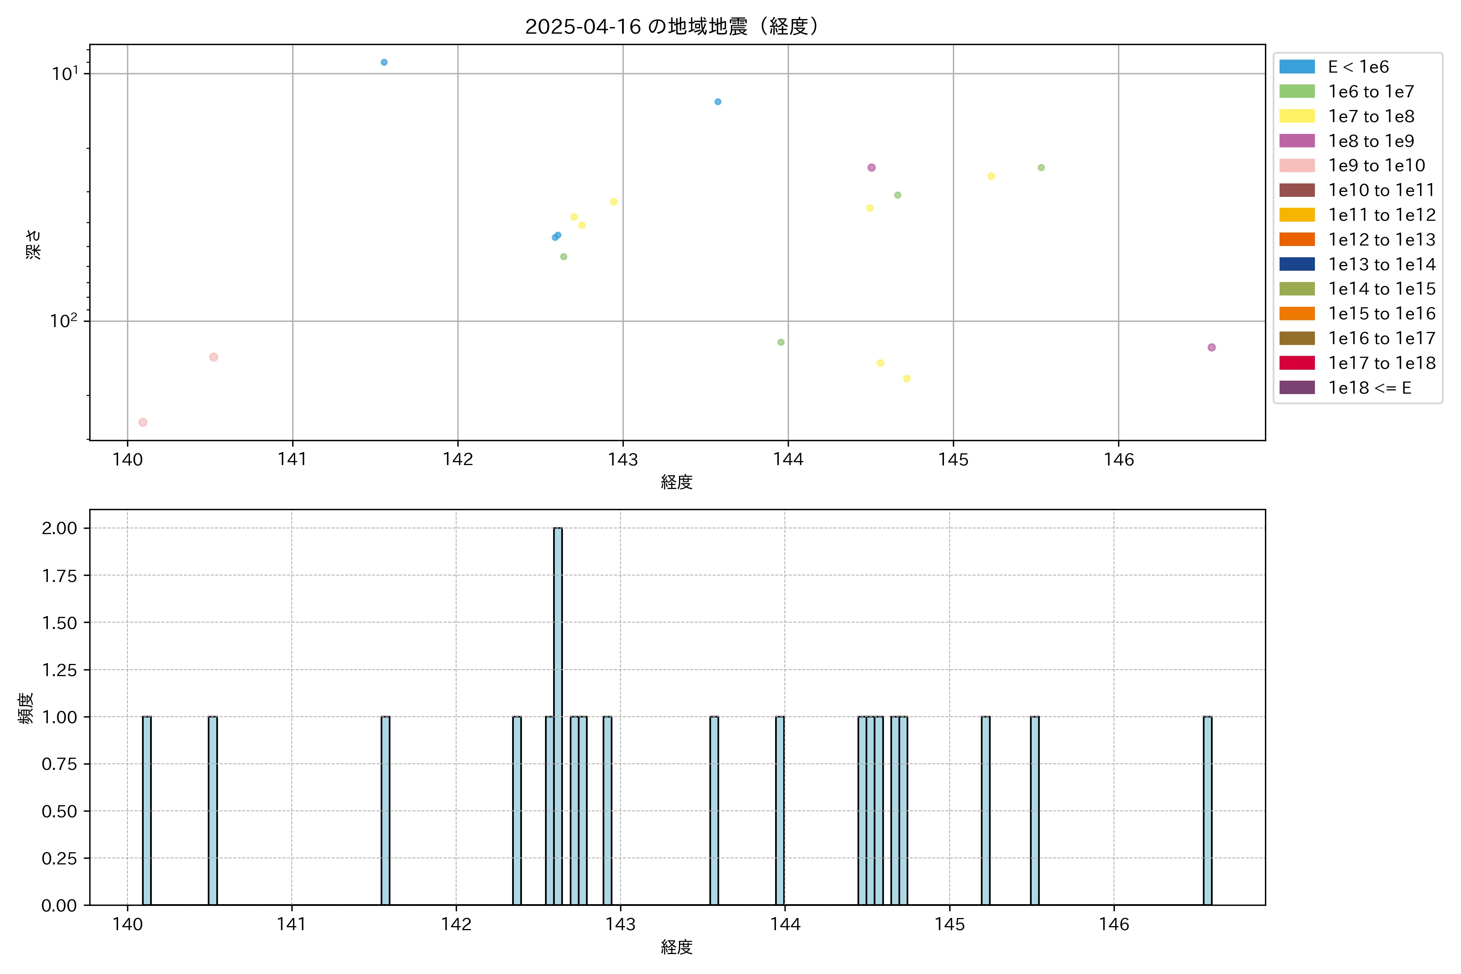Click the pink scatter point at the bottom left
The width and height of the screenshot is (1461, 974).
143,422
